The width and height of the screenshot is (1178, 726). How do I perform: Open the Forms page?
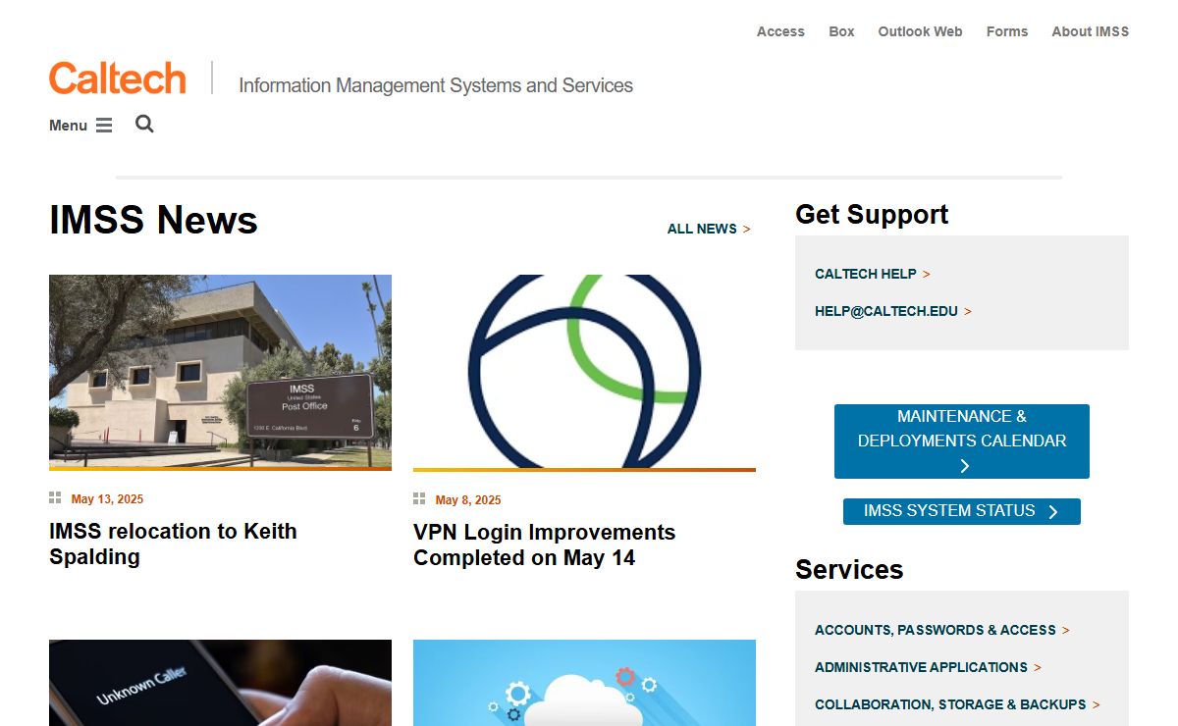point(1007,31)
